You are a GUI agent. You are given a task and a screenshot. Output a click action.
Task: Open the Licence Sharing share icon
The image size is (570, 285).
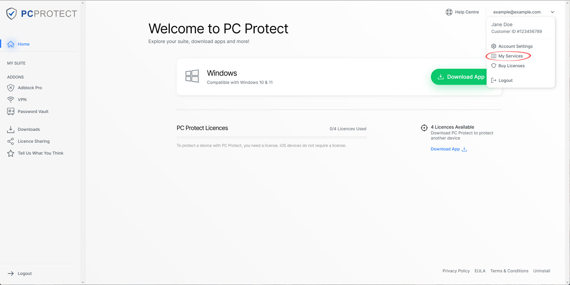pyautogui.click(x=11, y=141)
